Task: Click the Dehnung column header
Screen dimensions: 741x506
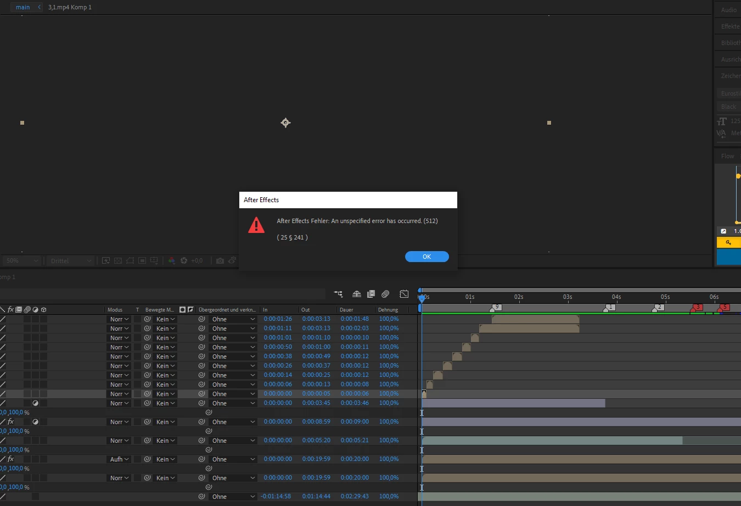Action: pyautogui.click(x=388, y=310)
